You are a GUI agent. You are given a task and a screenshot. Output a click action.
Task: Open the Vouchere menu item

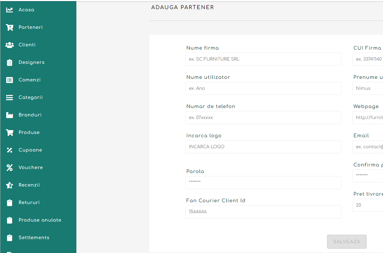(31, 168)
